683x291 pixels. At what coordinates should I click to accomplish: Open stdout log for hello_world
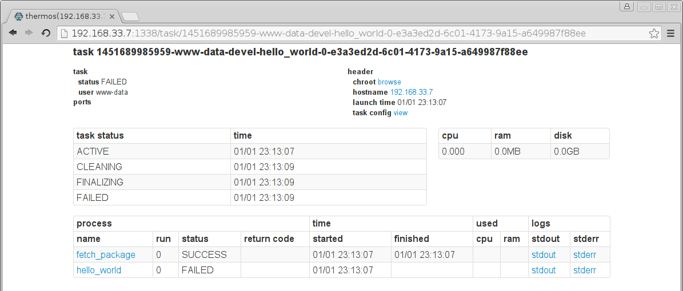coord(544,270)
